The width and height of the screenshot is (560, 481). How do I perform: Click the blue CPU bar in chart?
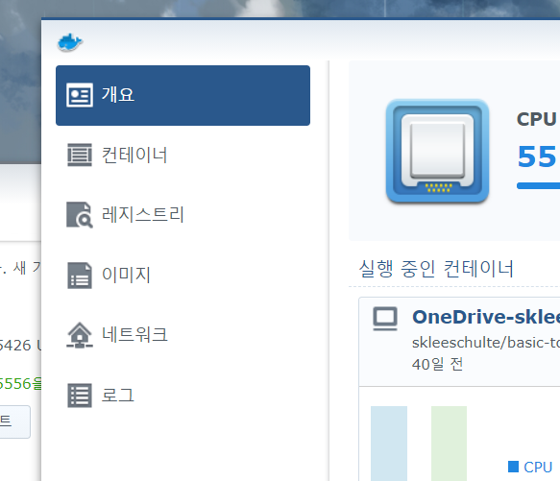click(389, 444)
